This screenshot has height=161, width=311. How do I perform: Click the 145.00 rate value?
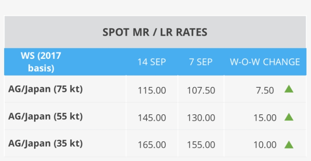click(x=152, y=118)
